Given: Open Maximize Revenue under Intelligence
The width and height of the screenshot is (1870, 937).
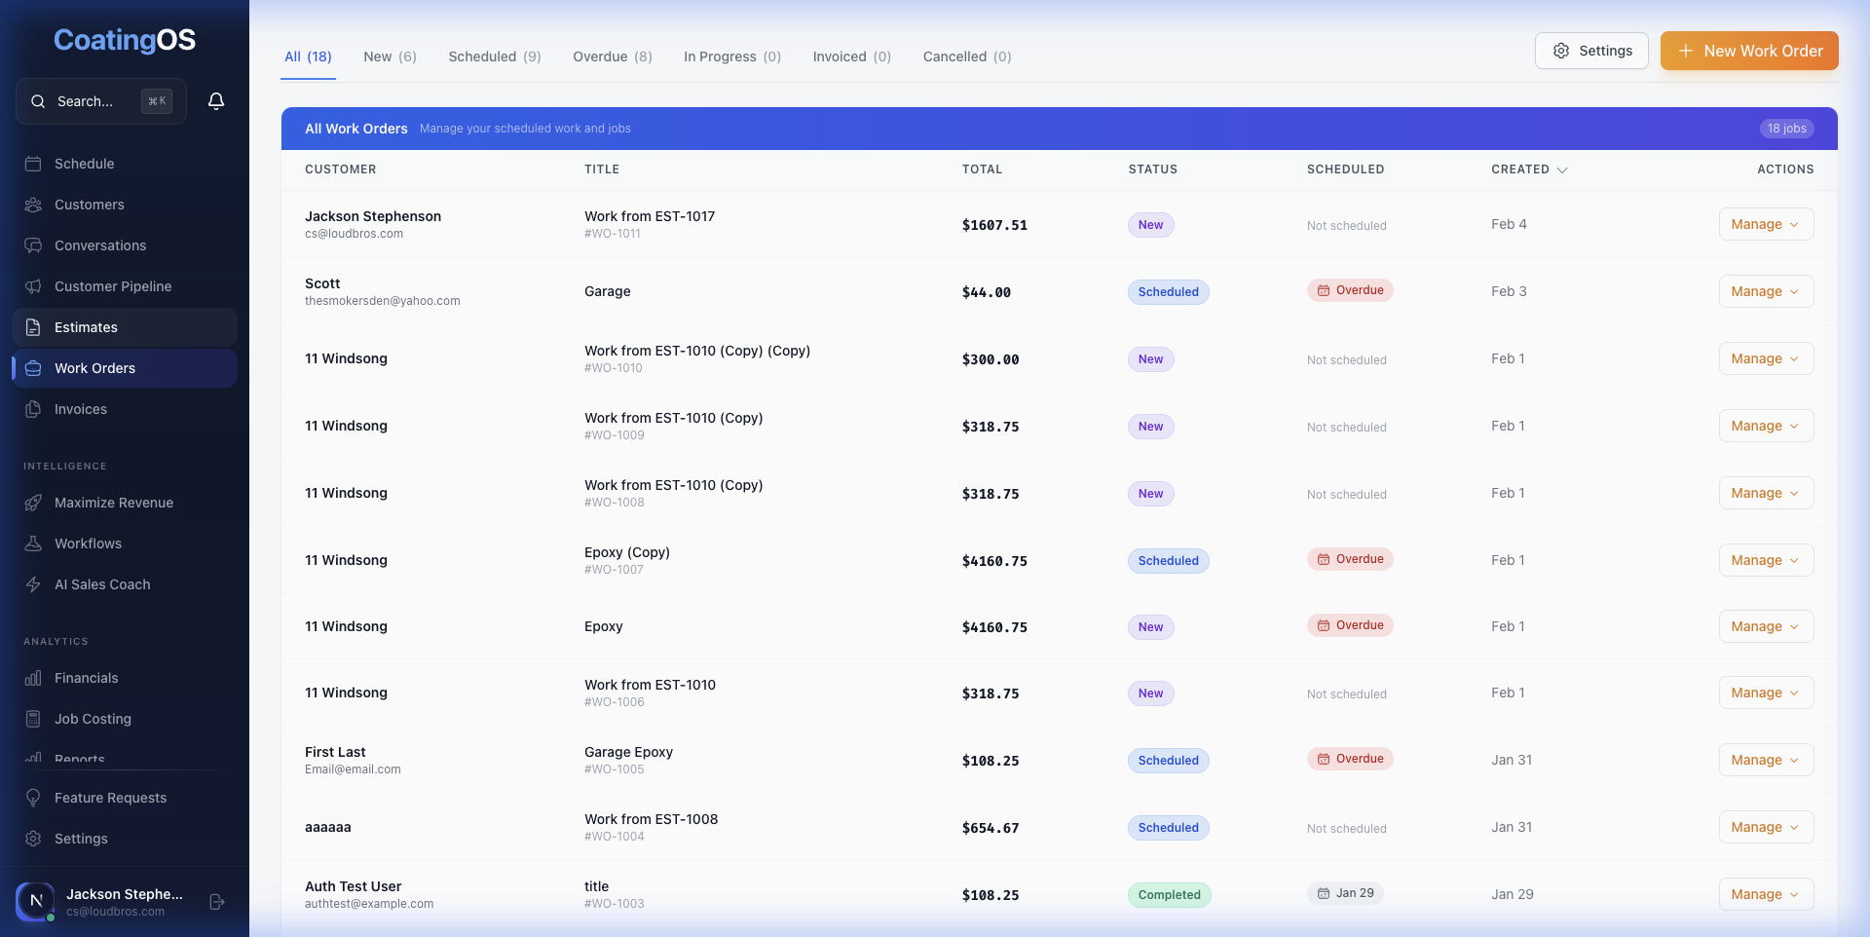Looking at the screenshot, I should (x=113, y=503).
